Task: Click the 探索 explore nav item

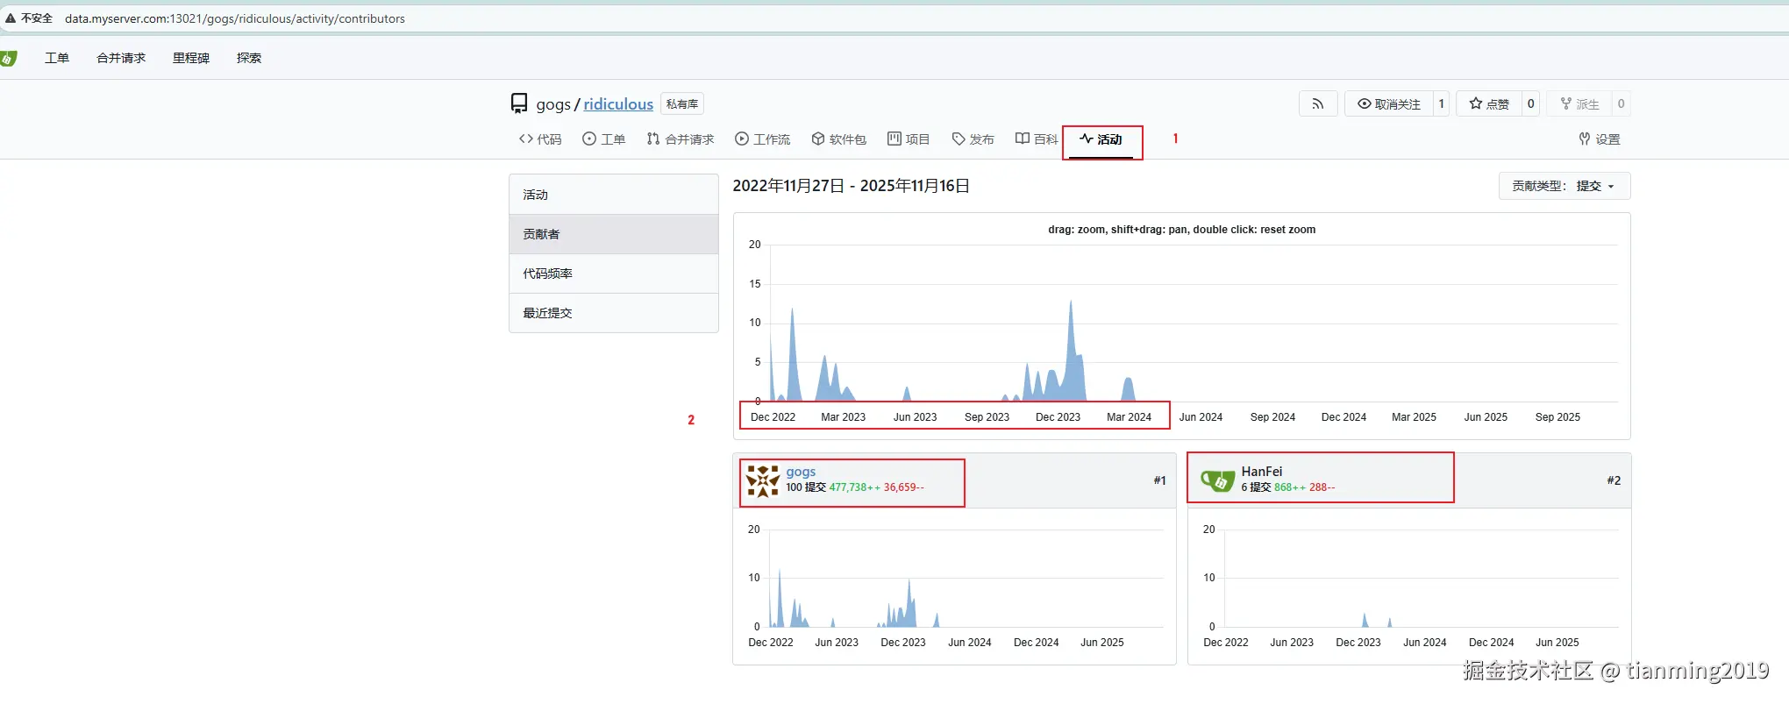Action: [x=249, y=58]
